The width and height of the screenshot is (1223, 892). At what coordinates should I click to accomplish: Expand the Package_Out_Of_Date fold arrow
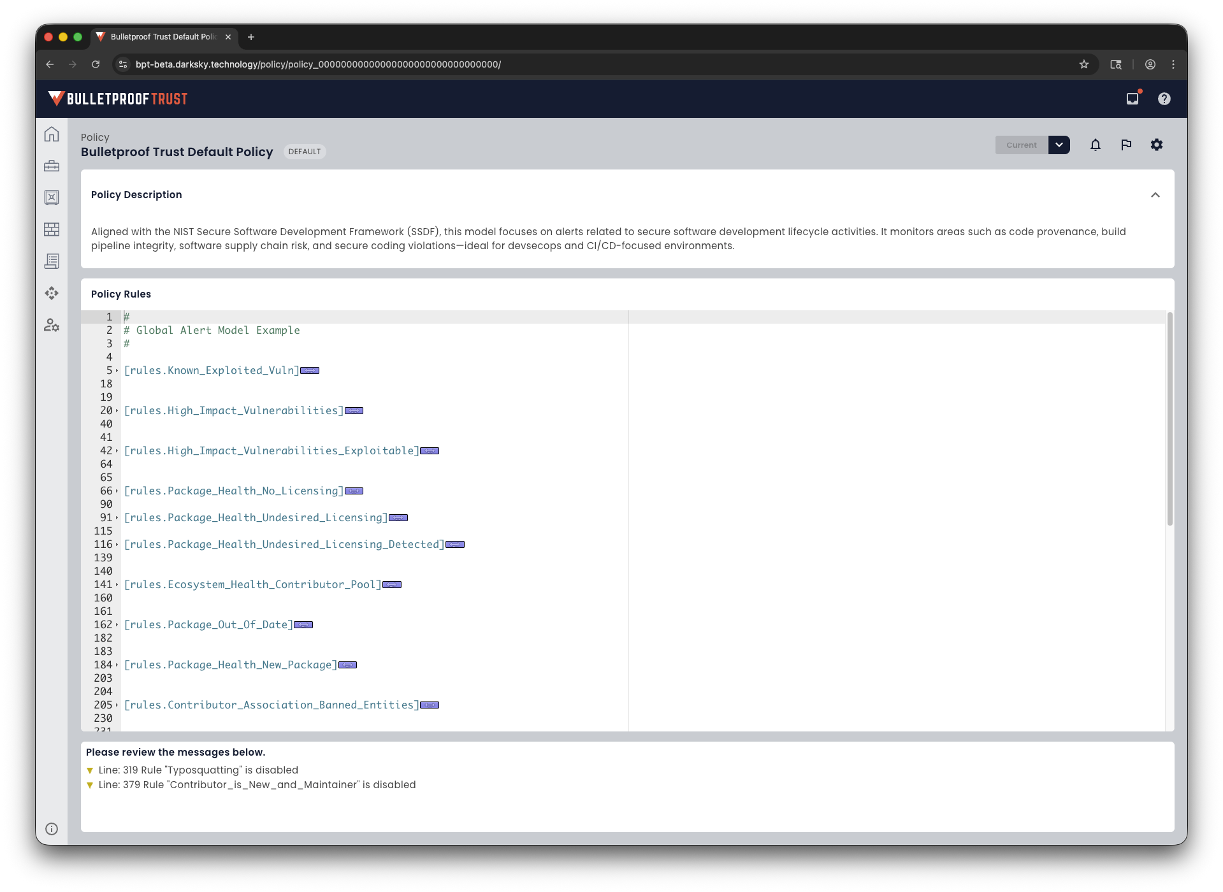point(117,625)
